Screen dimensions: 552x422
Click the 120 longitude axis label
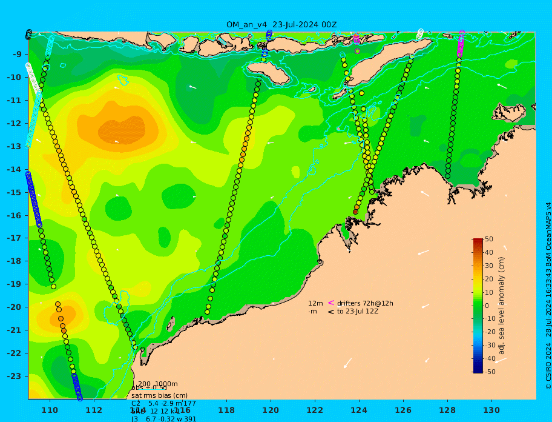[x=271, y=410]
